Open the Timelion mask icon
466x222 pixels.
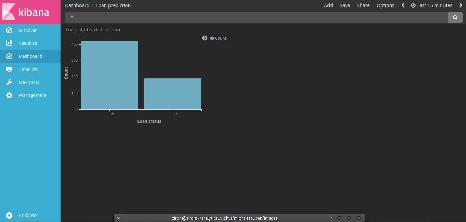(9, 69)
